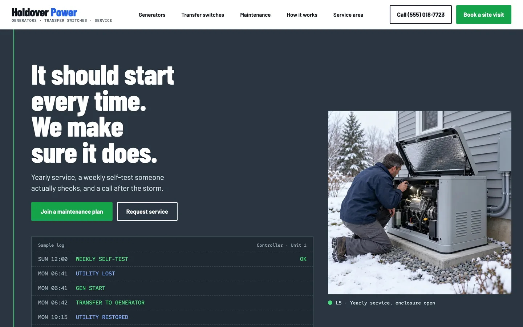The height and width of the screenshot is (327, 523).
Task: Click Join a maintenance plan button
Action: click(72, 211)
